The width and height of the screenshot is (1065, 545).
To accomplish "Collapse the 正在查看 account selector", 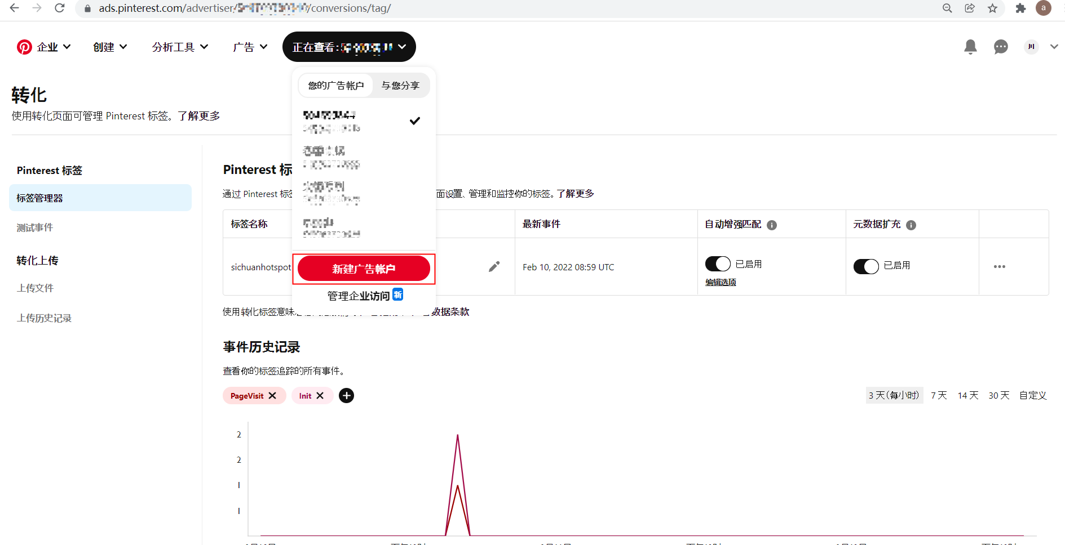I will [x=349, y=47].
